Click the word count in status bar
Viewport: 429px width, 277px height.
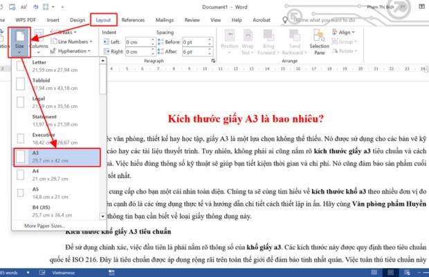9,273
